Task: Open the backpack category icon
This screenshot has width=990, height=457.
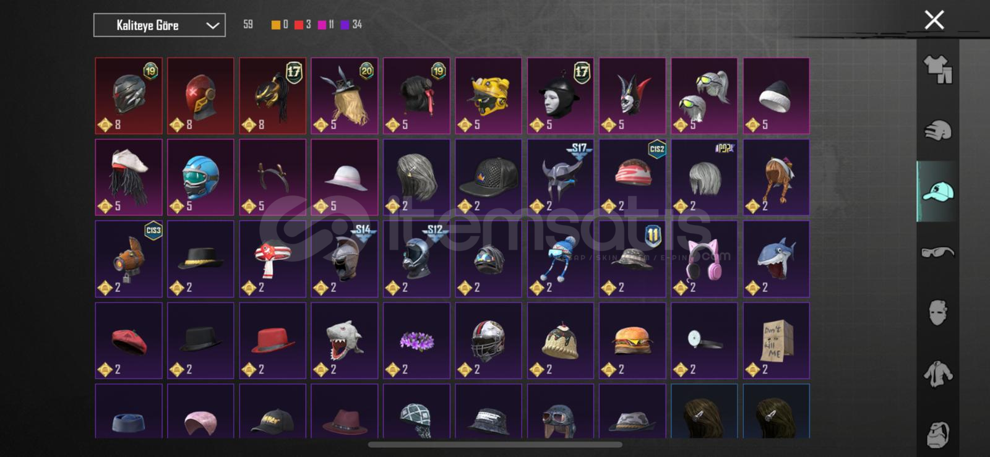Action: 937,434
